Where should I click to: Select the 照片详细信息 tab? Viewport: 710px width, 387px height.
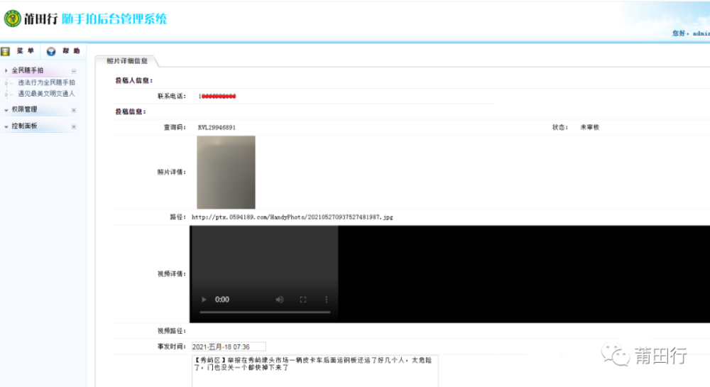click(127, 60)
